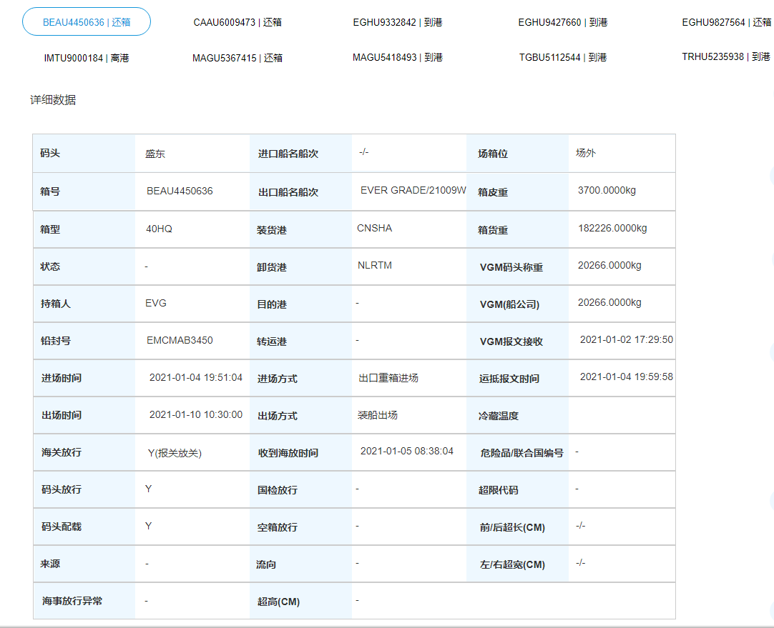Click yard position value 场外
The width and height of the screenshot is (774, 628).
[x=586, y=153]
